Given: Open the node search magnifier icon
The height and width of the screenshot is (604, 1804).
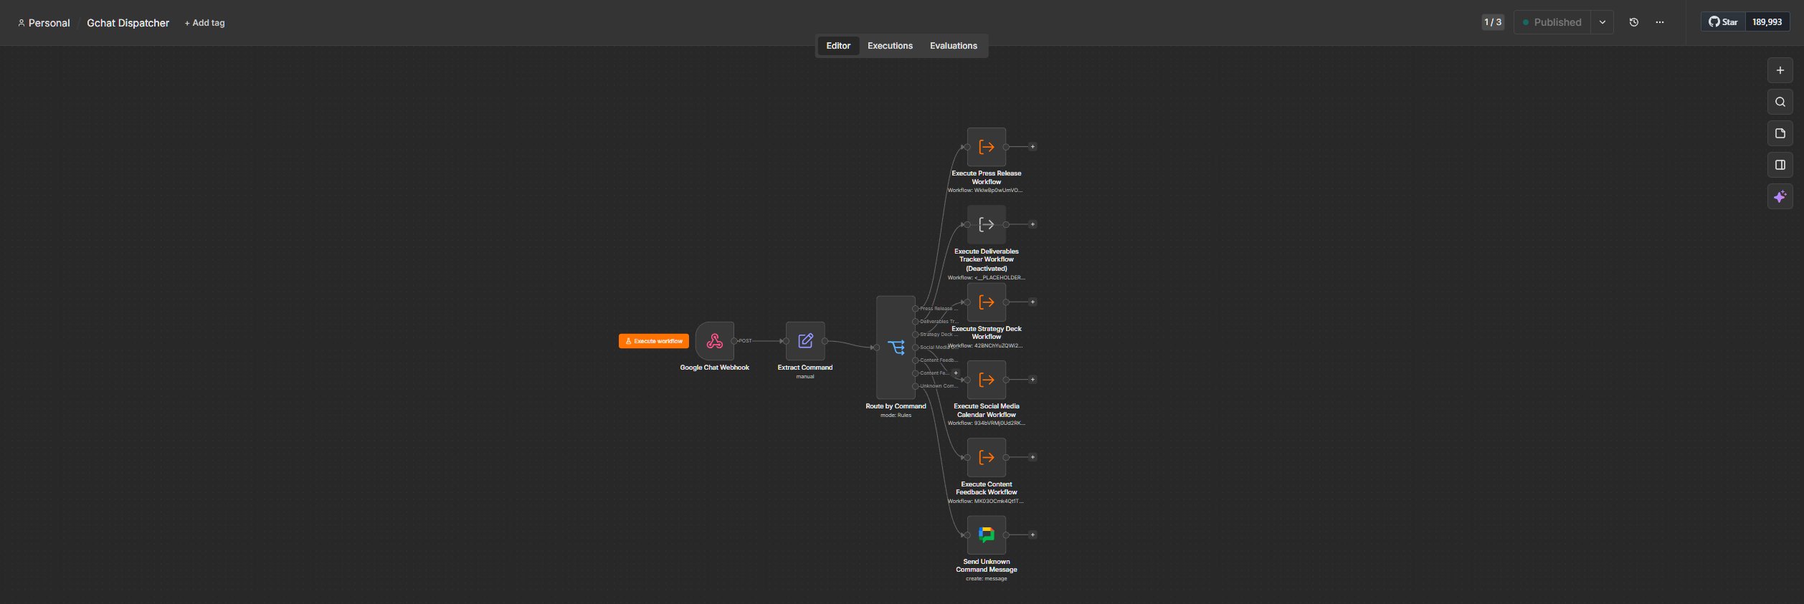Looking at the screenshot, I should [x=1780, y=102].
